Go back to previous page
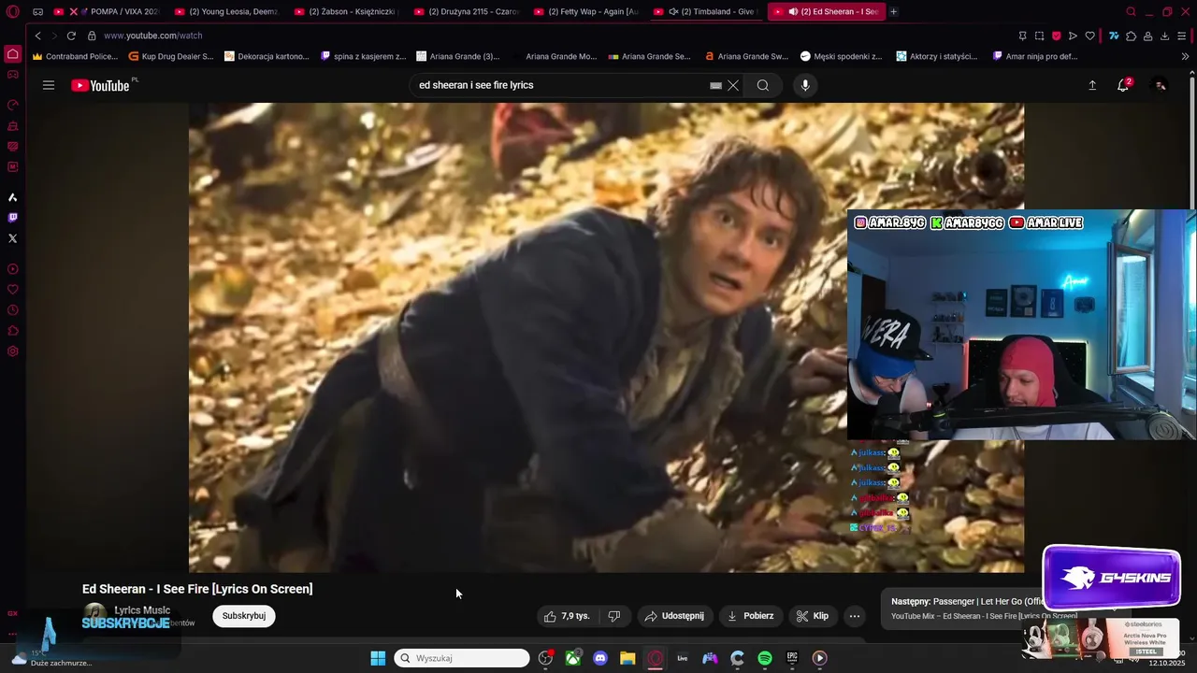This screenshot has height=673, width=1197. 37,36
